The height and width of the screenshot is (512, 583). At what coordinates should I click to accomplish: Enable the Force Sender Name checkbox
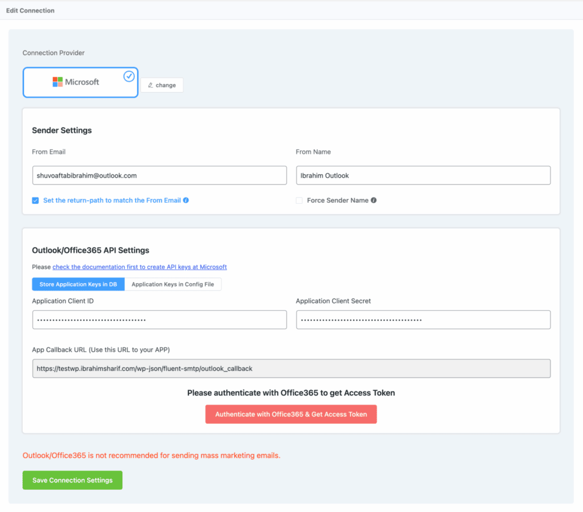[298, 200]
